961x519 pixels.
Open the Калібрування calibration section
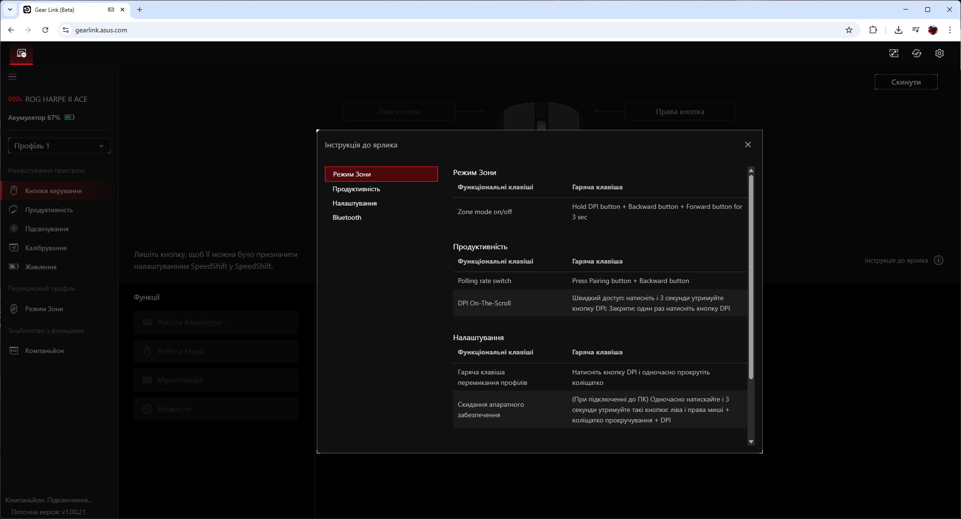coord(46,248)
